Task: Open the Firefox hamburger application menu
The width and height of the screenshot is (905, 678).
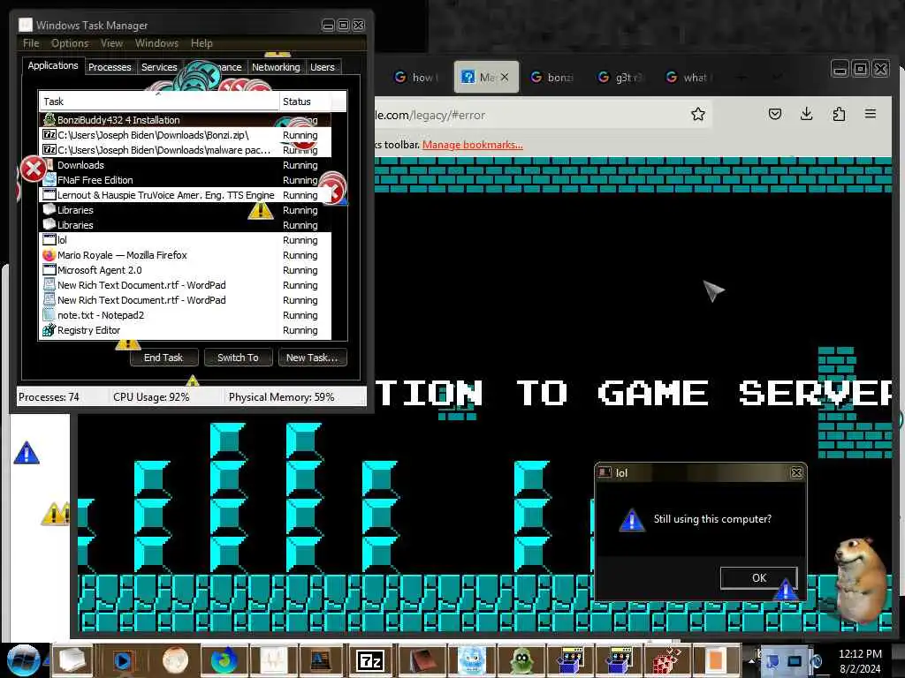Action: (871, 114)
